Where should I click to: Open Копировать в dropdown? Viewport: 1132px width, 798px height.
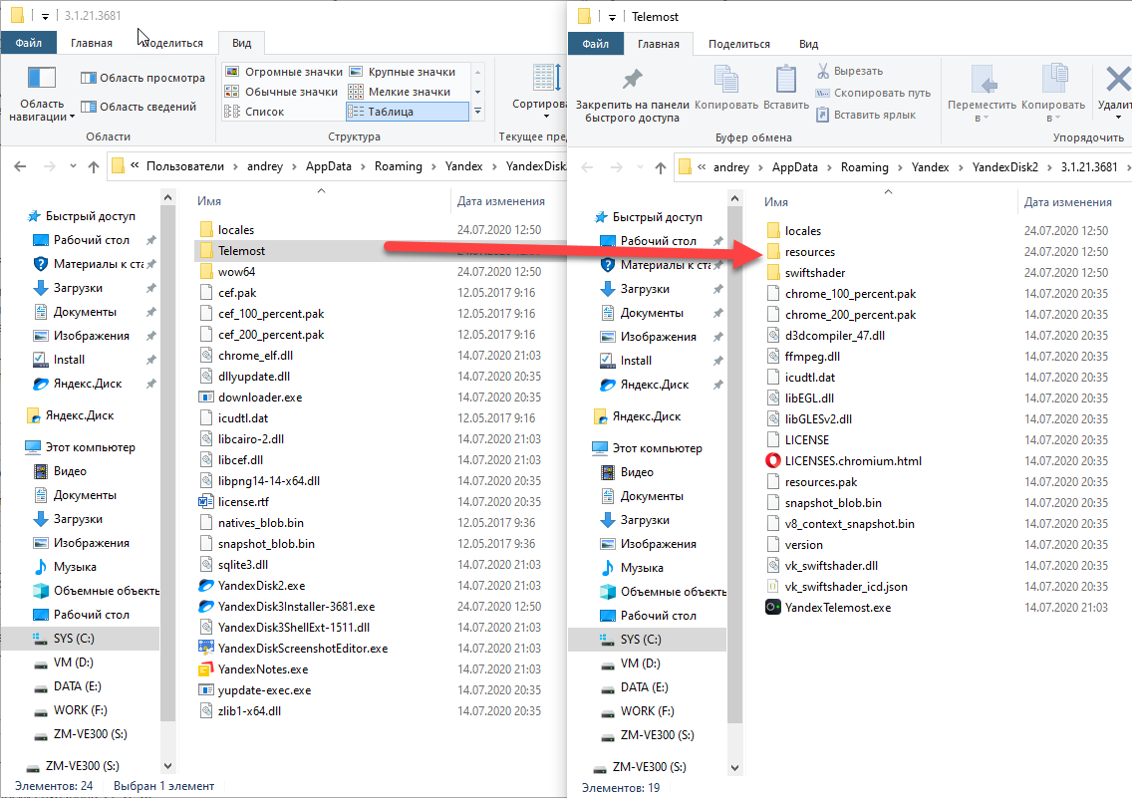tap(1053, 93)
